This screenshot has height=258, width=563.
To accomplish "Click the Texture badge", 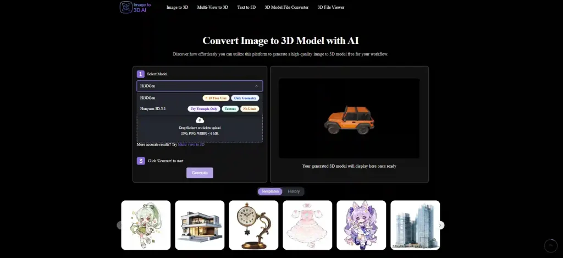I will tap(230, 109).
